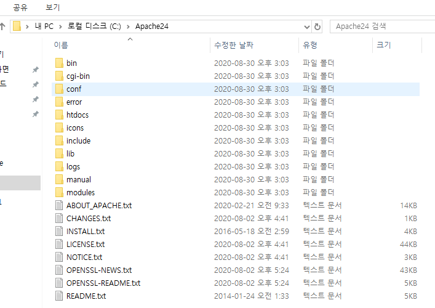The width and height of the screenshot is (435, 308).
Task: Click the INSTALL.txt document icon
Action: click(x=59, y=231)
